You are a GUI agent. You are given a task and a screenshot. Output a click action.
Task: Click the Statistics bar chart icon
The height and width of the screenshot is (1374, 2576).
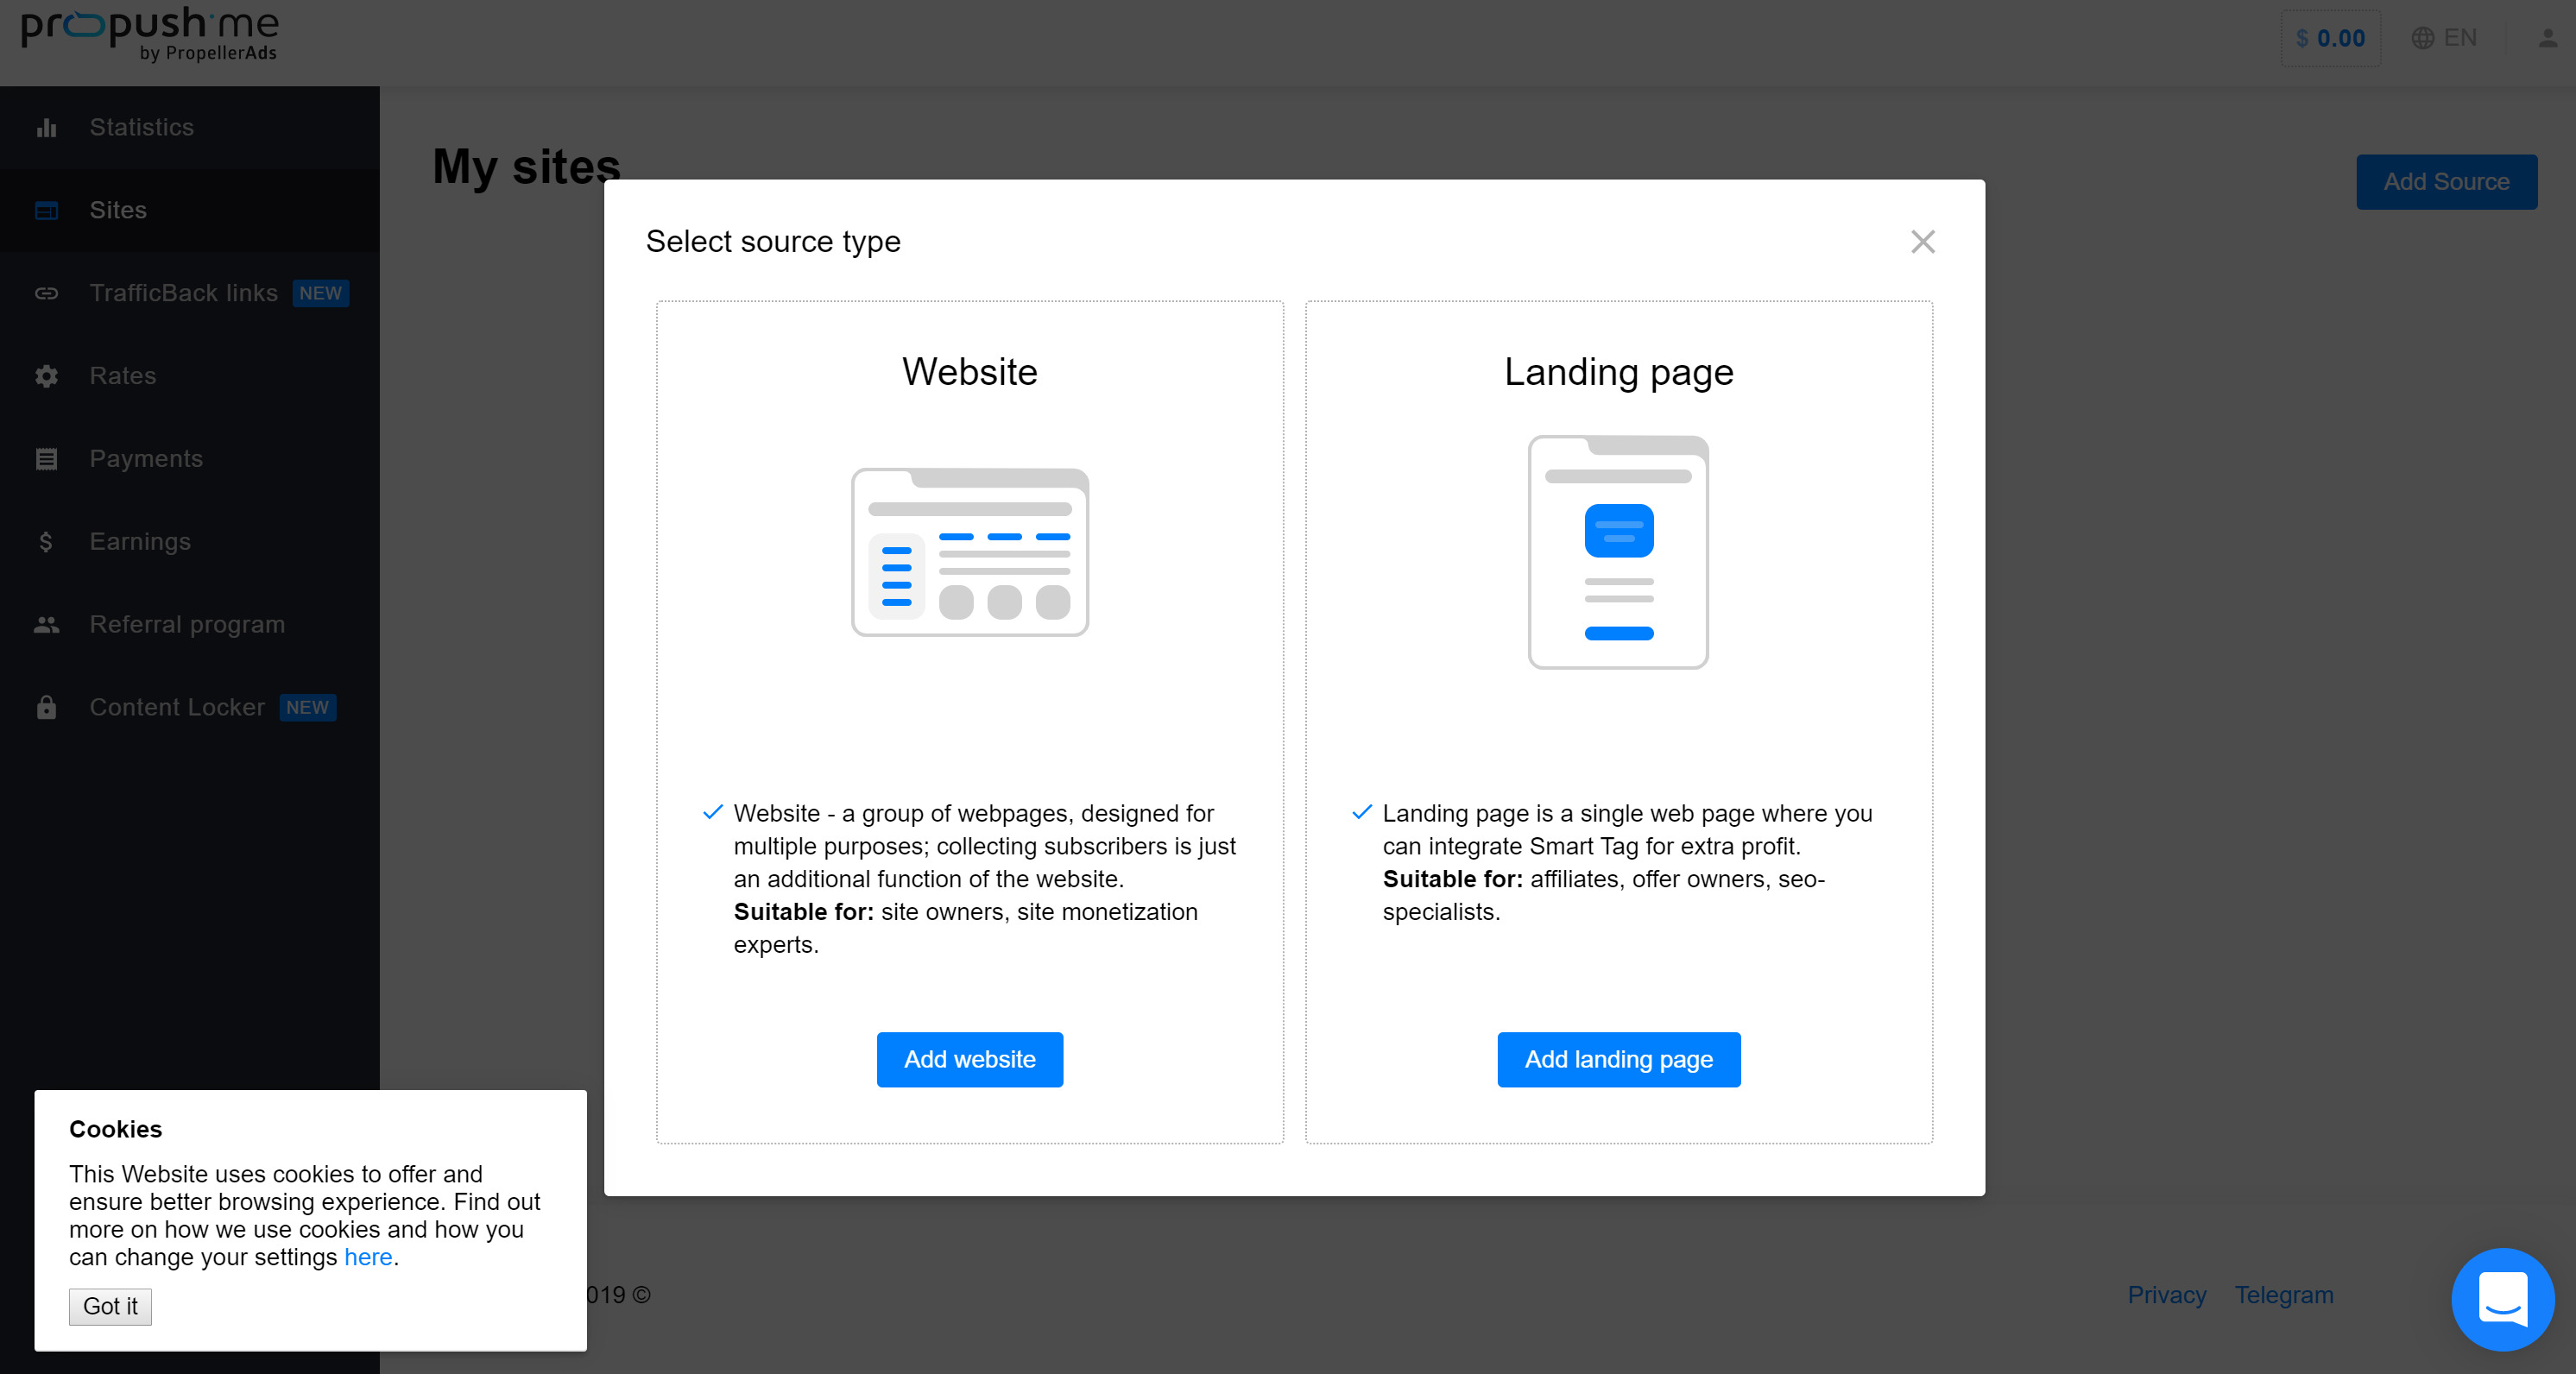(x=46, y=127)
